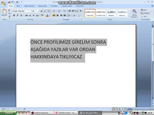Switch to the Ekle ribbon tab
The height and width of the screenshot is (115, 154).
18,6
